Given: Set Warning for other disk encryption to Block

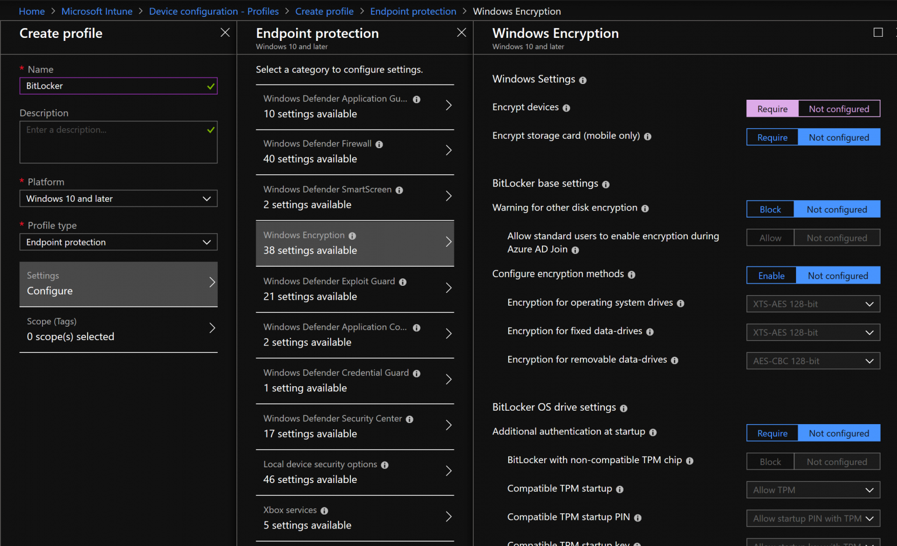Looking at the screenshot, I should [770, 209].
